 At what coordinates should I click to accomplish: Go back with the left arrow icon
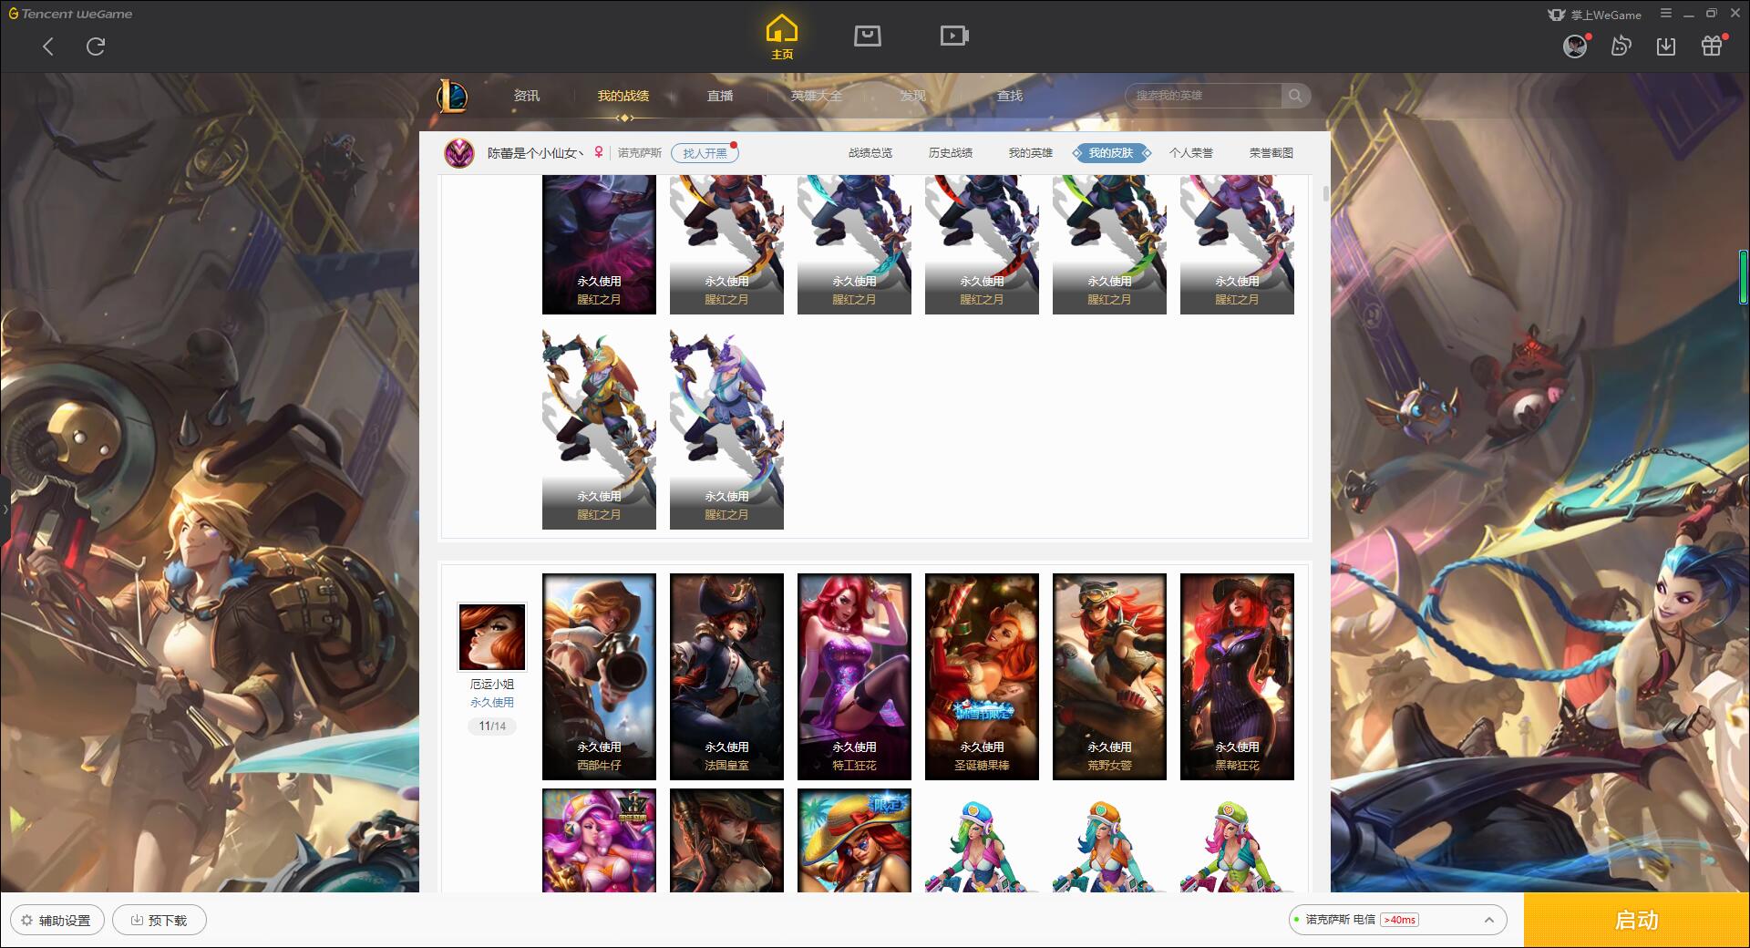48,46
